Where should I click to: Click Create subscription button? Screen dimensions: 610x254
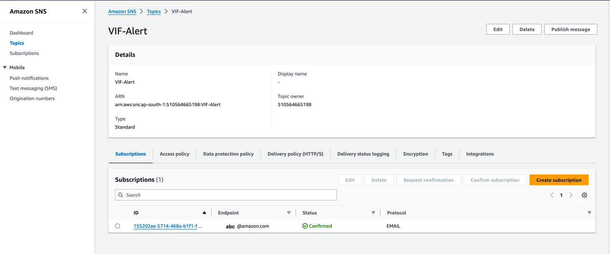559,180
